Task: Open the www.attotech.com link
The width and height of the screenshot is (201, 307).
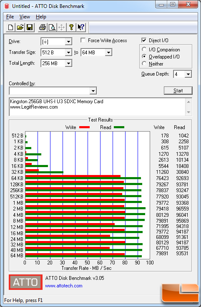Action: [x=64, y=286]
